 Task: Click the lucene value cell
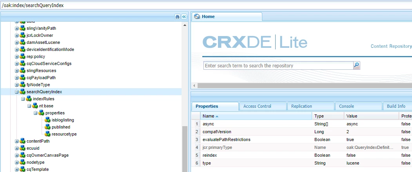coord(372,163)
